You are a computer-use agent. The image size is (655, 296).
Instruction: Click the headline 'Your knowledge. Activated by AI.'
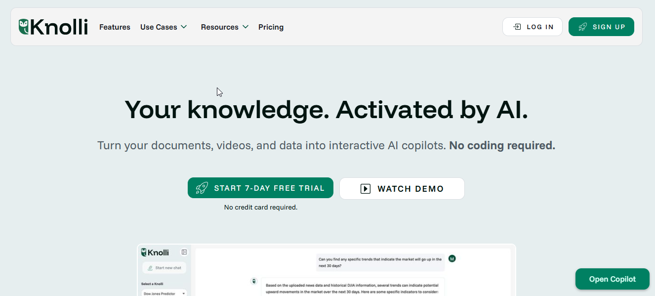tap(327, 110)
